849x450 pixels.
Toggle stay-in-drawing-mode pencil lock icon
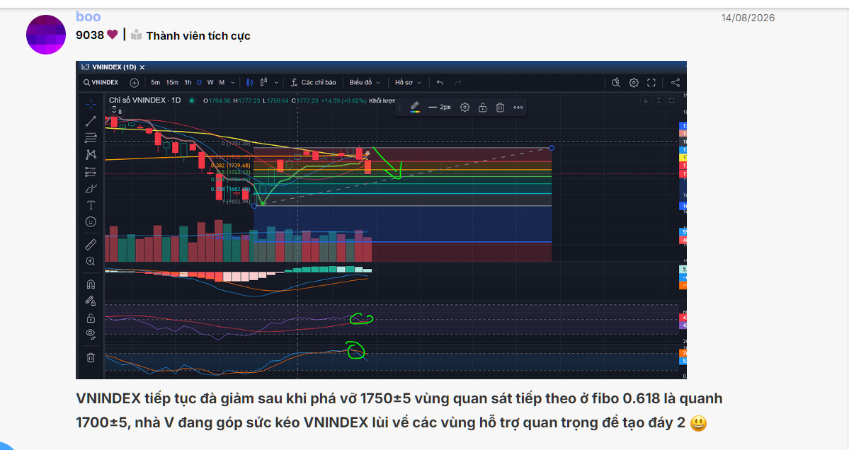[91, 301]
